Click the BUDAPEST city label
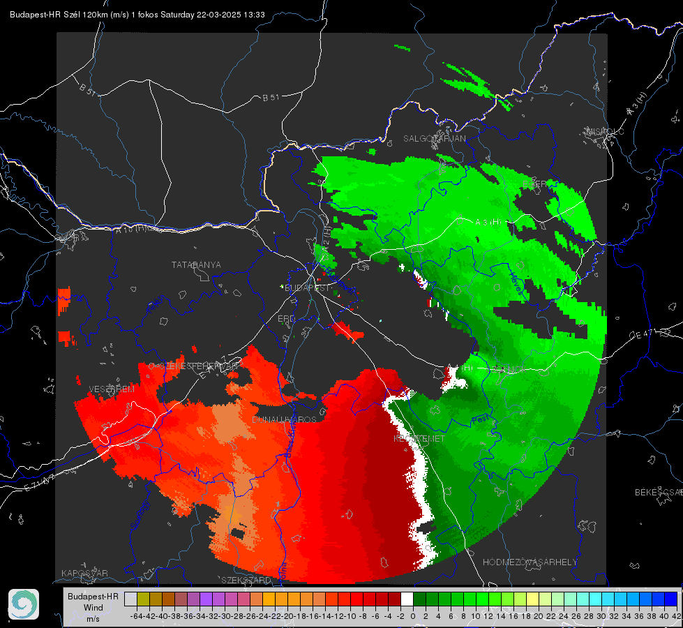 [x=307, y=288]
